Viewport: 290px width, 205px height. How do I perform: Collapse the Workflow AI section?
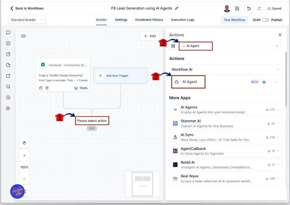point(277,70)
